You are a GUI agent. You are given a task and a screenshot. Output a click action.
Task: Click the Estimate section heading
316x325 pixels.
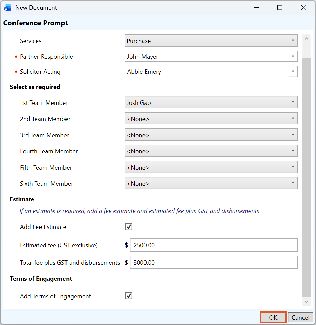click(x=22, y=199)
